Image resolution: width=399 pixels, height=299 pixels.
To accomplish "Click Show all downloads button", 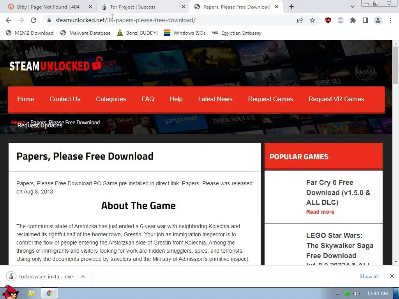I will tap(369, 276).
